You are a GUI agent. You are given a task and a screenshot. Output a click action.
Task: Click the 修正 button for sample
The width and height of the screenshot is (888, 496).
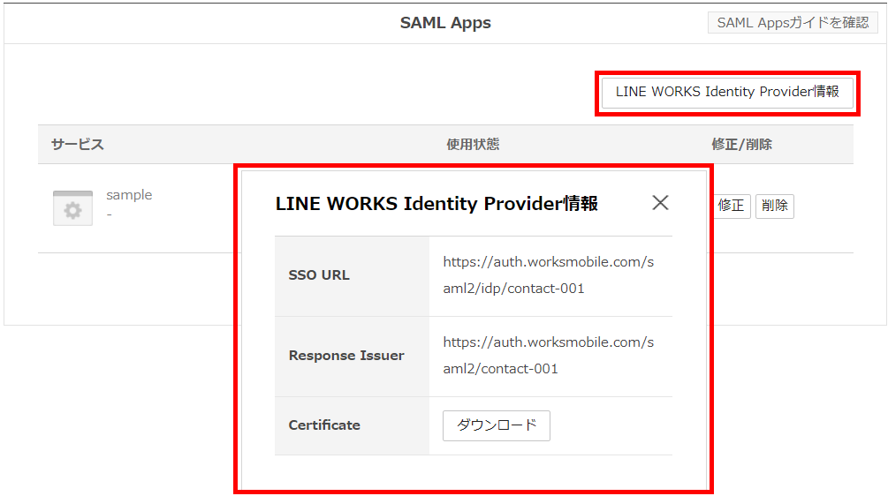731,206
